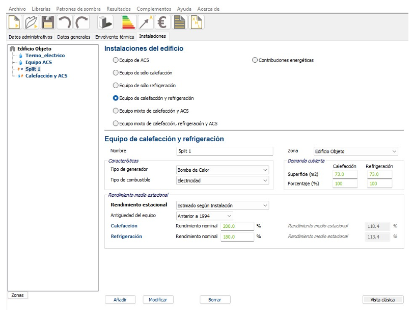Viewport: 414px width, 315px height.
Task: Save the project using the floppy disk icon
Action: pos(48,22)
